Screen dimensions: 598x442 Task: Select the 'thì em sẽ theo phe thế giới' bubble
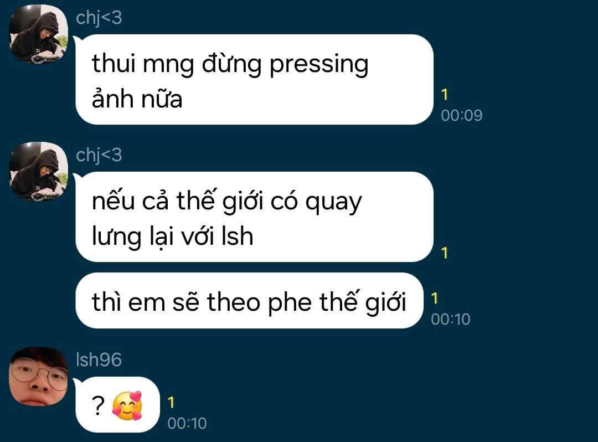point(249,301)
